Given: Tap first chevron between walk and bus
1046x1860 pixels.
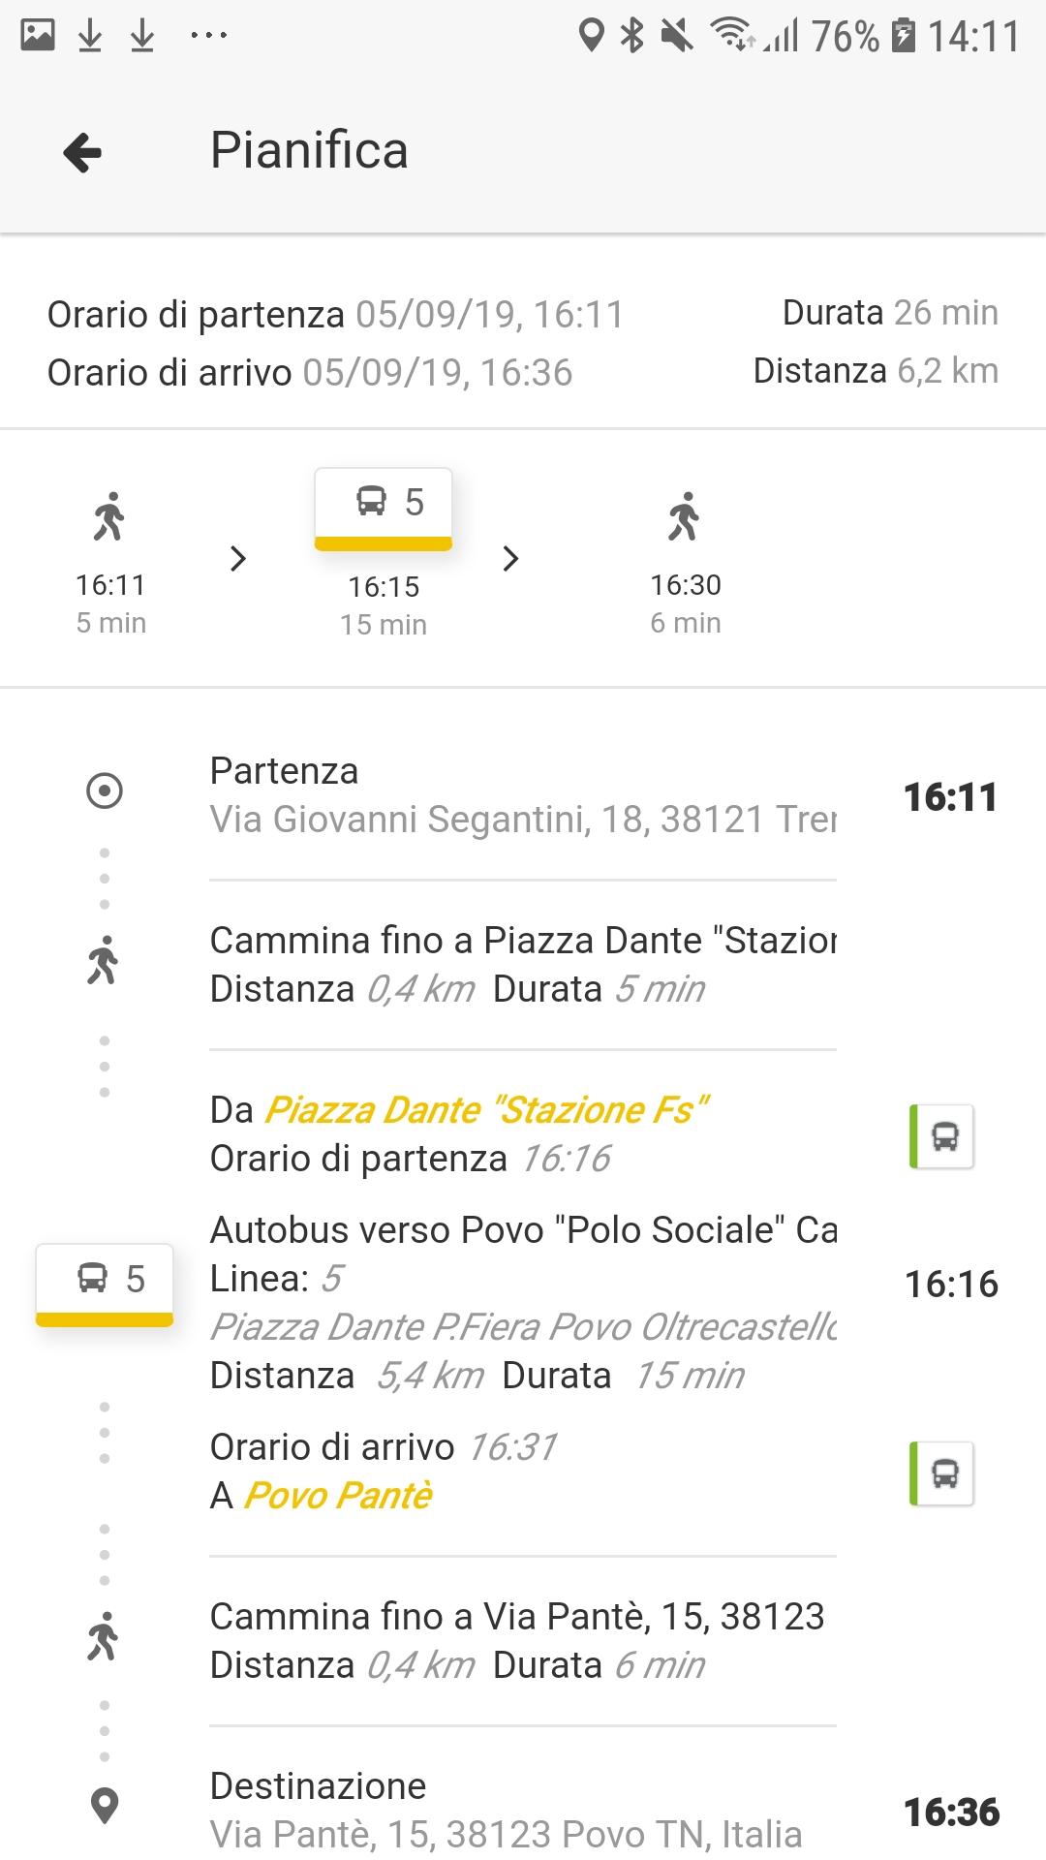Looking at the screenshot, I should click(238, 559).
